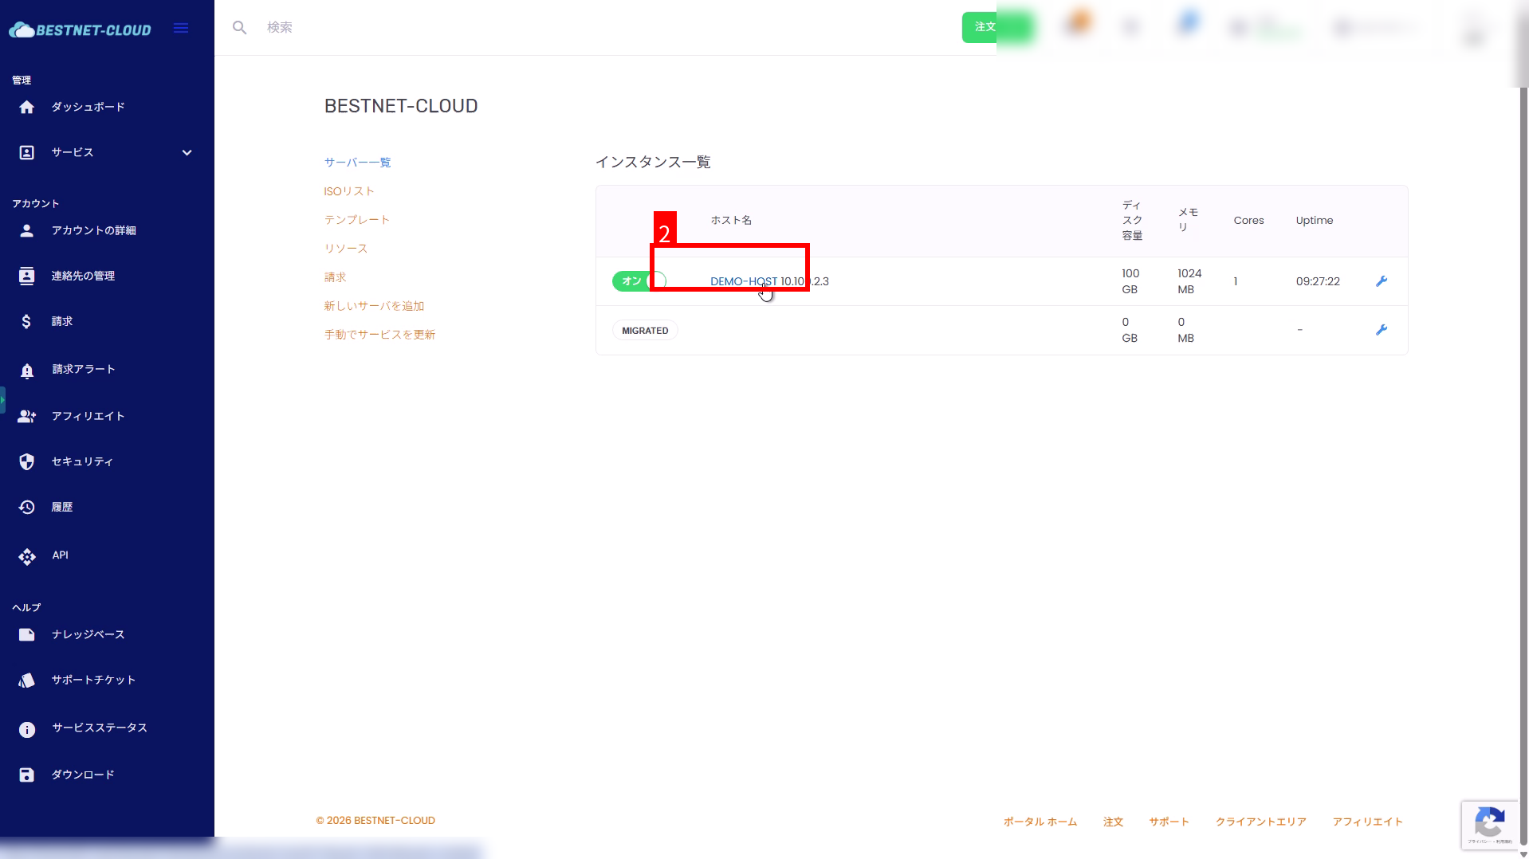
Task: Expand the サービス menu chevron
Action: [x=187, y=153]
